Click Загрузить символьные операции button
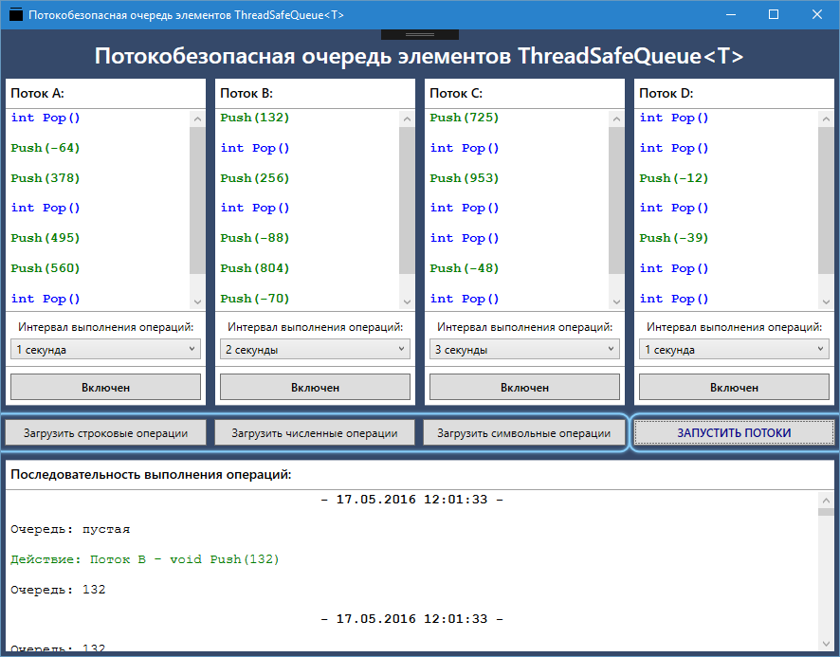Viewport: 840px width, 657px height. (524, 432)
